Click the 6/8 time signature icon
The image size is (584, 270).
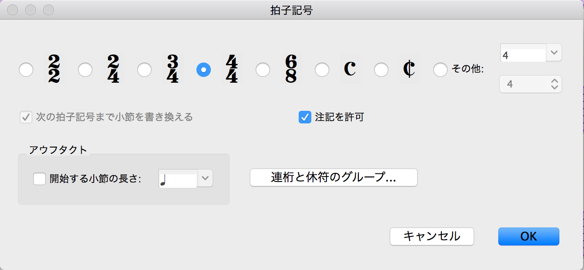pyautogui.click(x=291, y=69)
